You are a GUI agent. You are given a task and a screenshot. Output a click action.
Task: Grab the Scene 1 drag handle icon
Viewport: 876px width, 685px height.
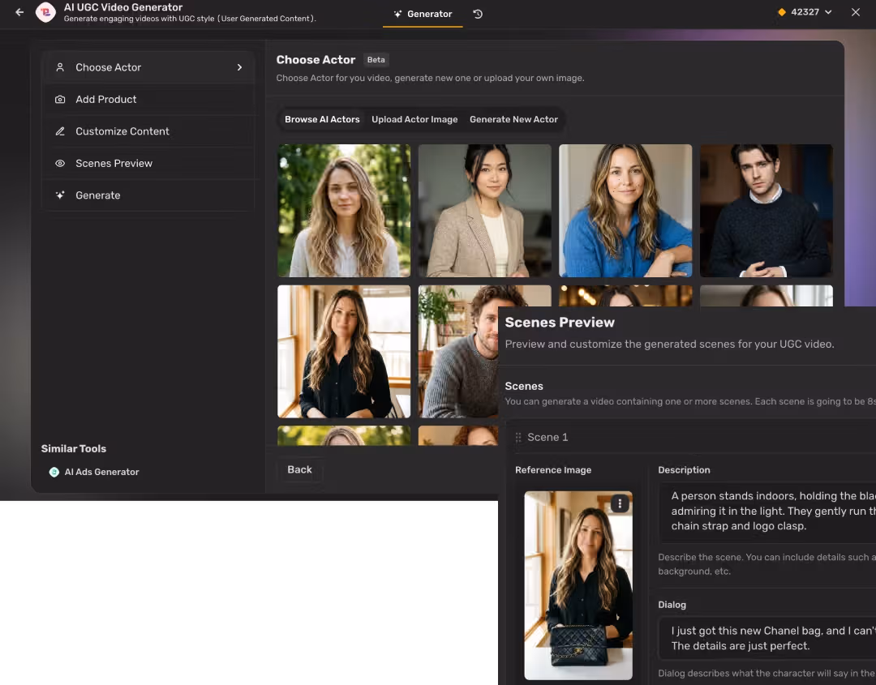point(517,437)
